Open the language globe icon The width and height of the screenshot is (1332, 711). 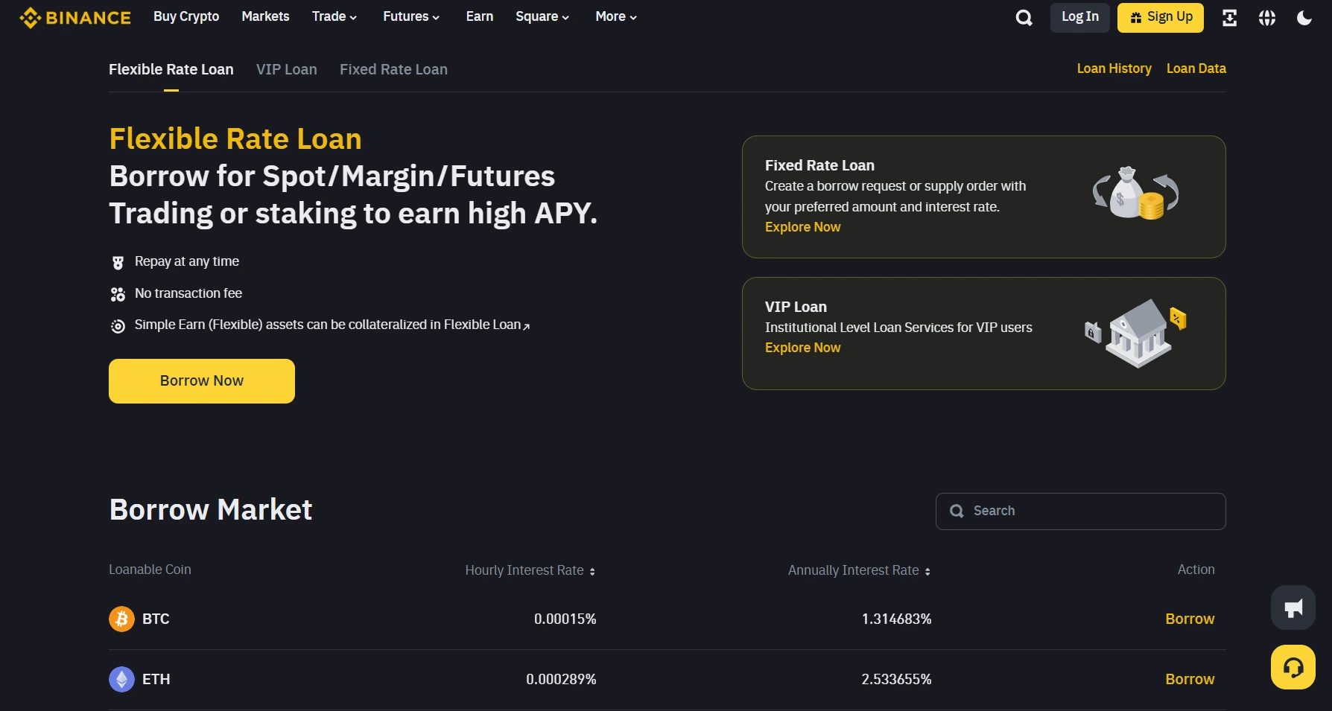click(x=1267, y=18)
